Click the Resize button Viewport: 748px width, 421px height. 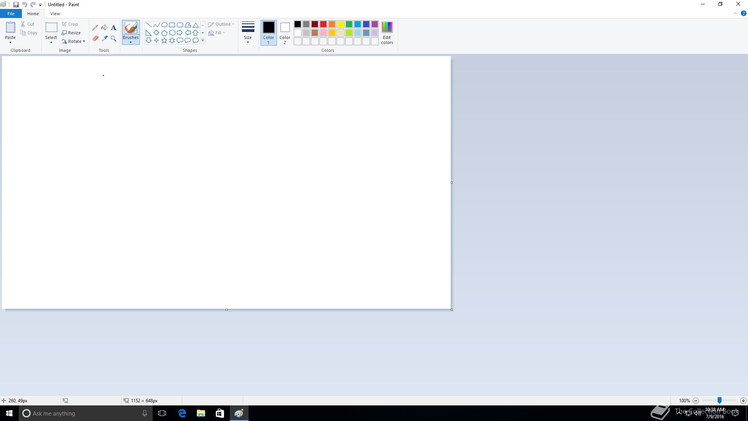(x=71, y=33)
